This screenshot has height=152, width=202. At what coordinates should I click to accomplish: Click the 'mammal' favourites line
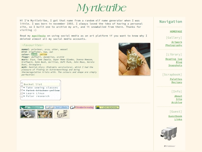coord(45,50)
